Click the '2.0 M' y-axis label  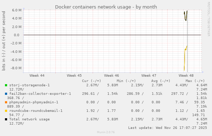(x=17, y=27)
